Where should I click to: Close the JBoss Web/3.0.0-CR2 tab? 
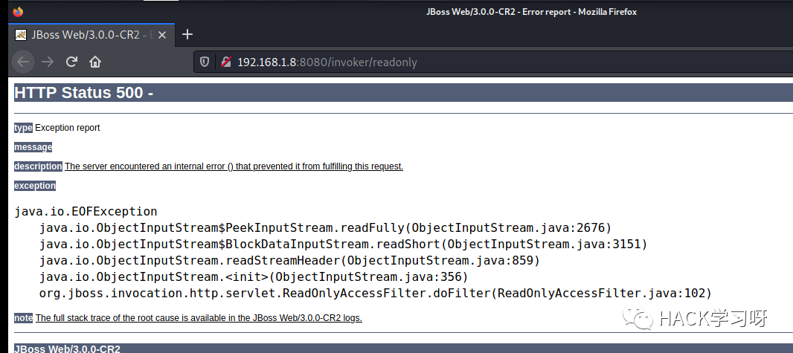pos(162,35)
